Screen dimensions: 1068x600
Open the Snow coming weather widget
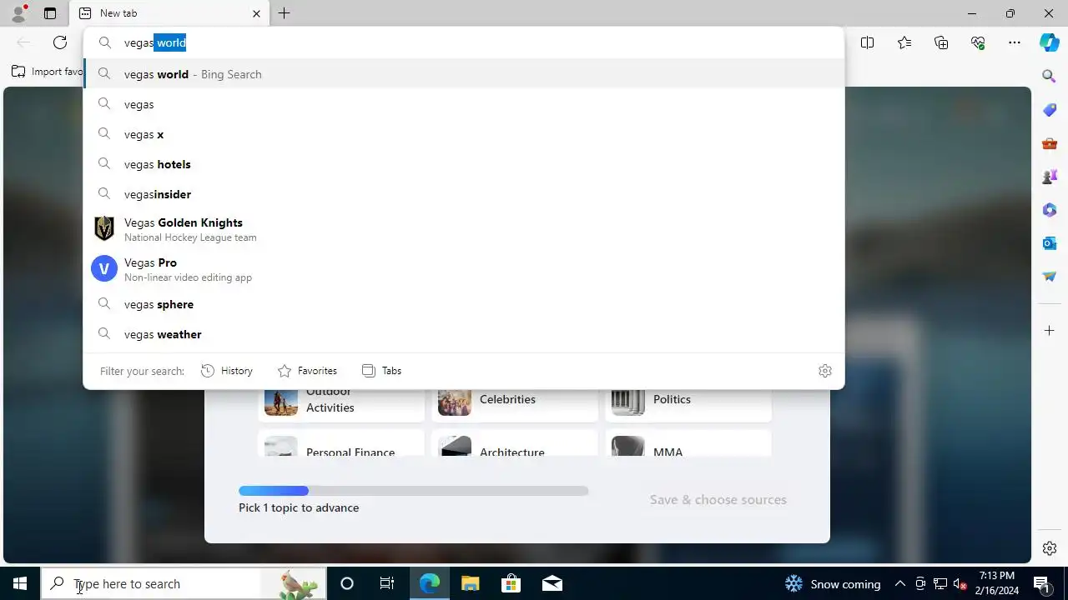click(x=833, y=583)
